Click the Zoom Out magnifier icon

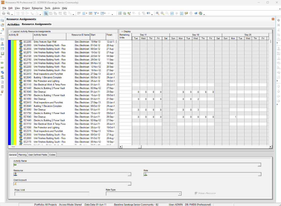(162, 14)
